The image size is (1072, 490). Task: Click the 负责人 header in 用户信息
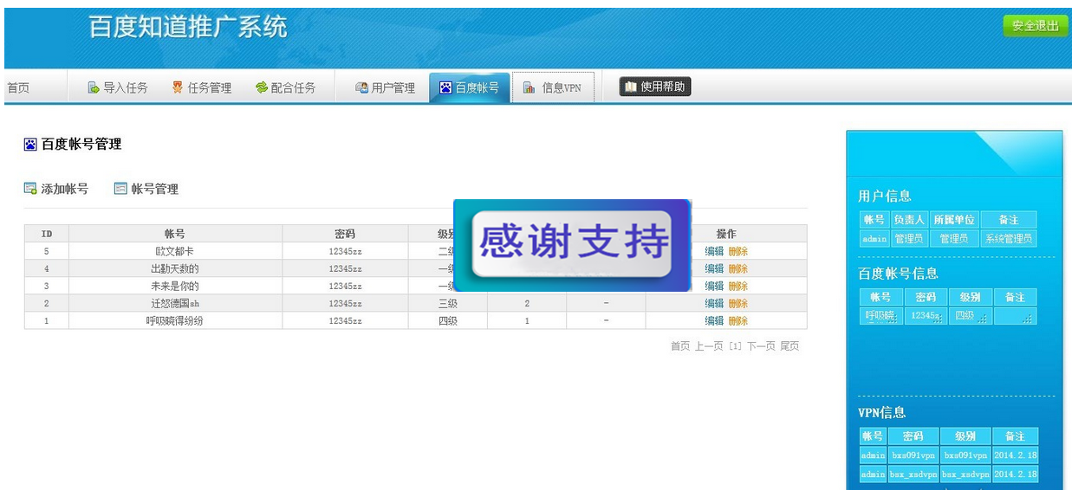click(909, 220)
